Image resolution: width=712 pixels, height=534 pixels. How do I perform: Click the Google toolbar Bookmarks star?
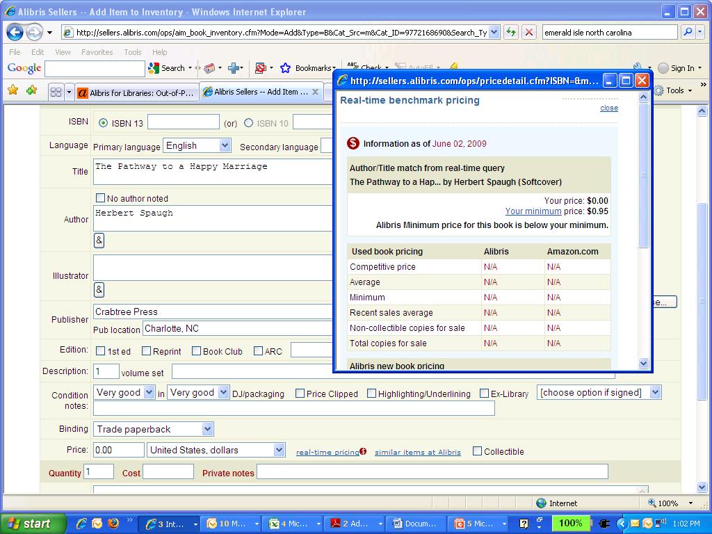285,68
